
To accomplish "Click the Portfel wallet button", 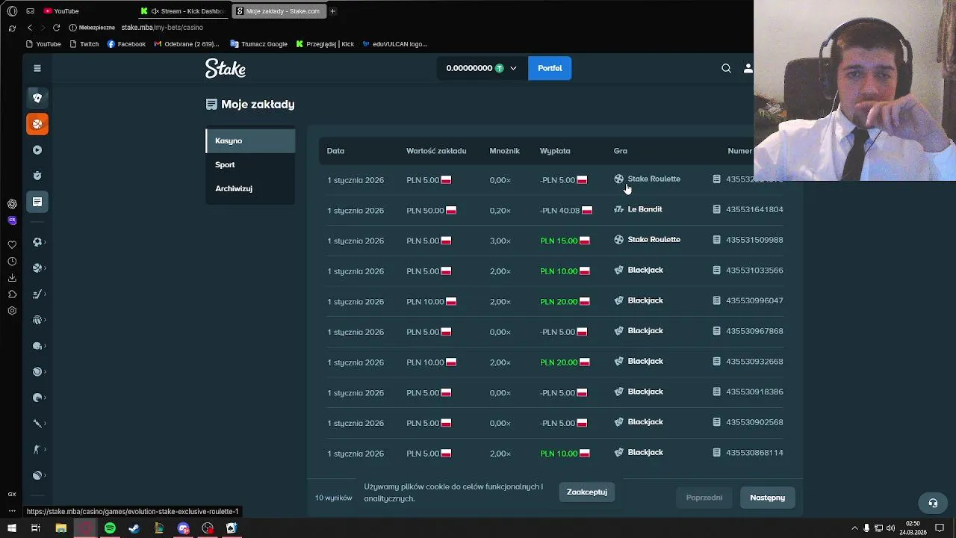I will tap(550, 68).
